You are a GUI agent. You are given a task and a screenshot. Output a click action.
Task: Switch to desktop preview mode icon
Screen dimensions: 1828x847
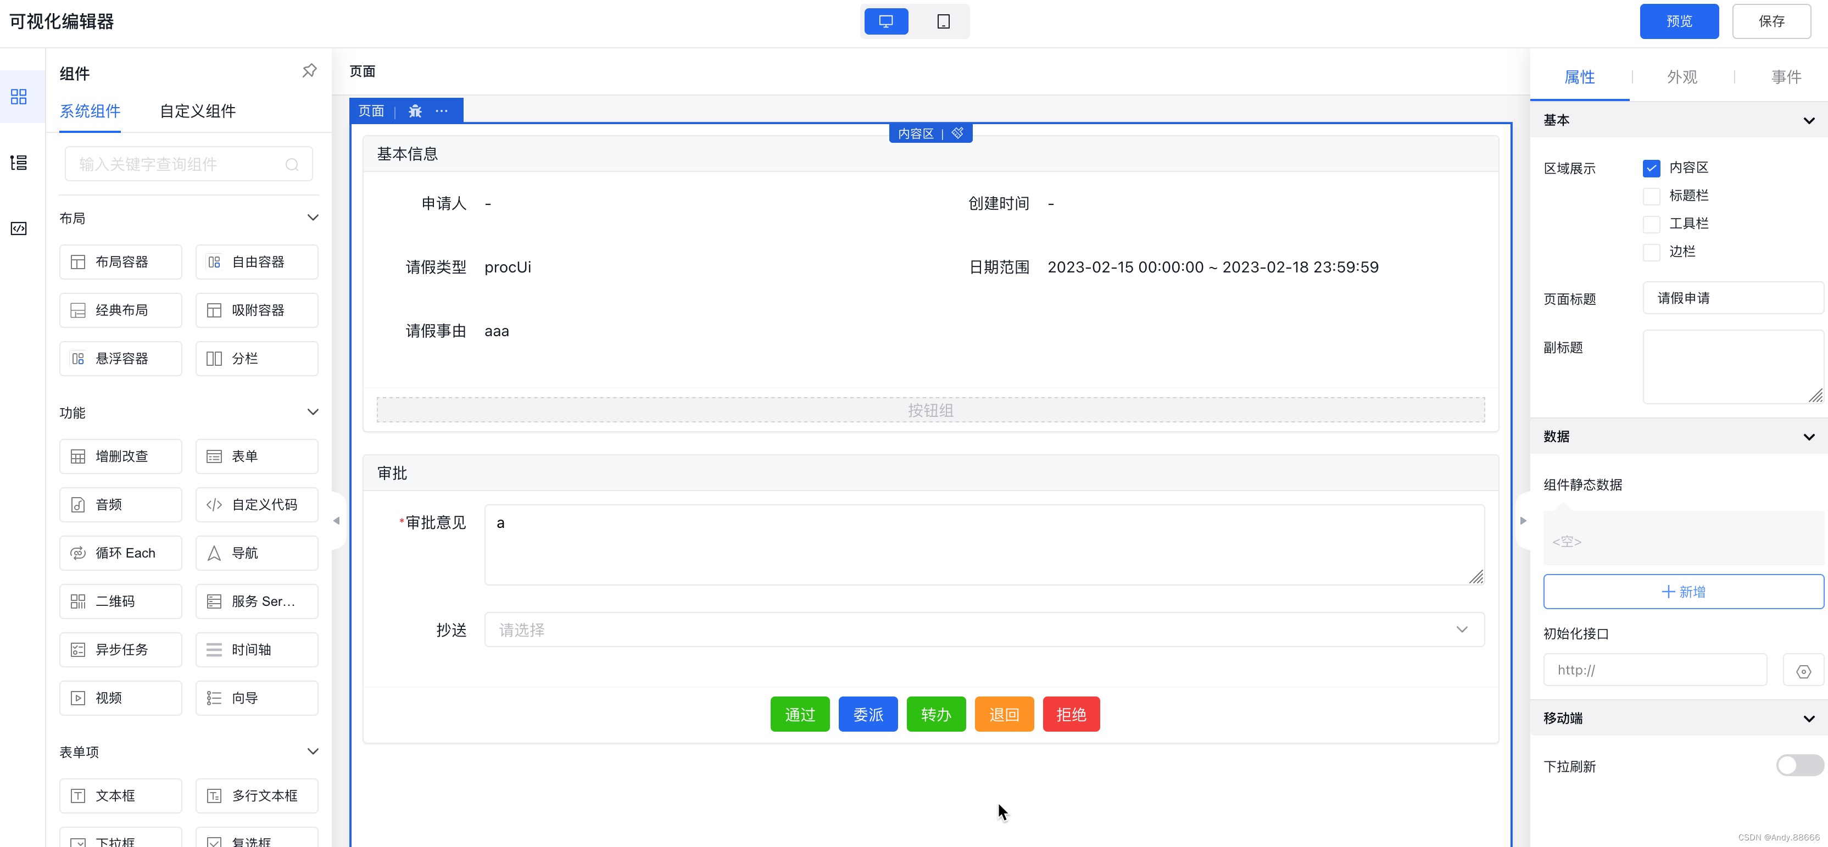(885, 21)
